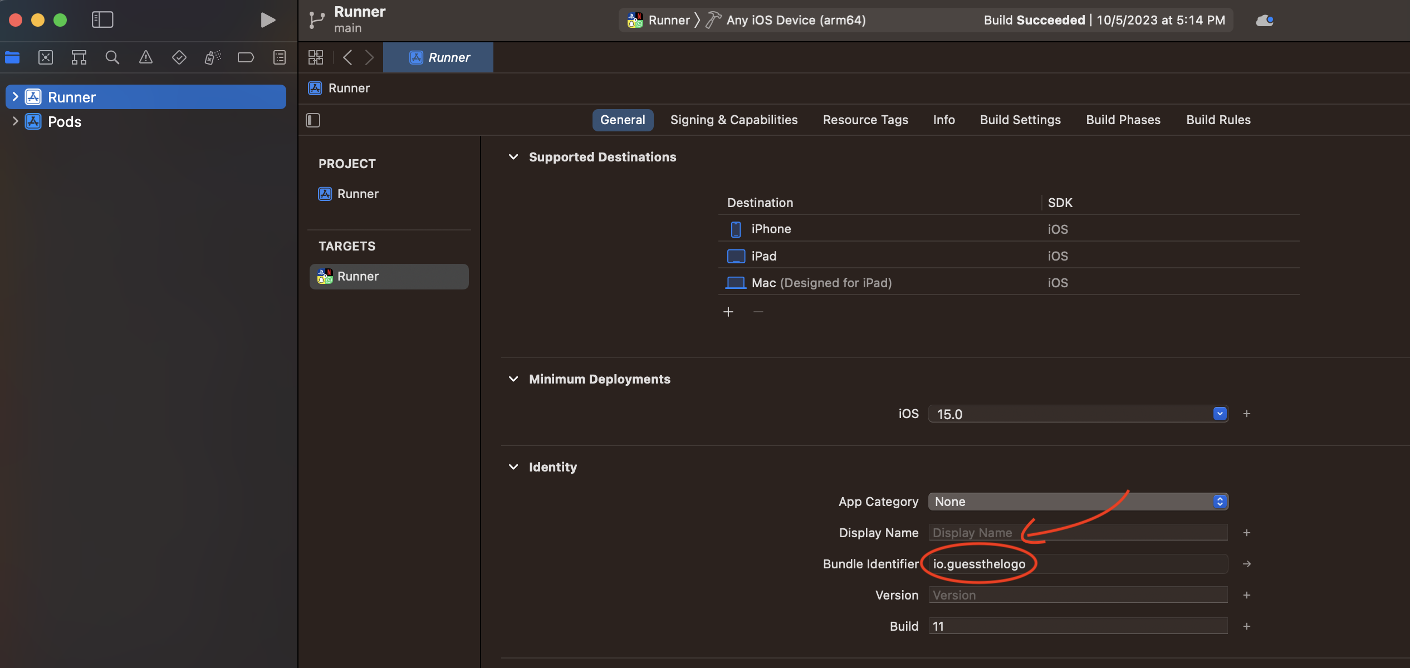Image resolution: width=1410 pixels, height=668 pixels.
Task: Go back in editor history
Action: tap(347, 57)
